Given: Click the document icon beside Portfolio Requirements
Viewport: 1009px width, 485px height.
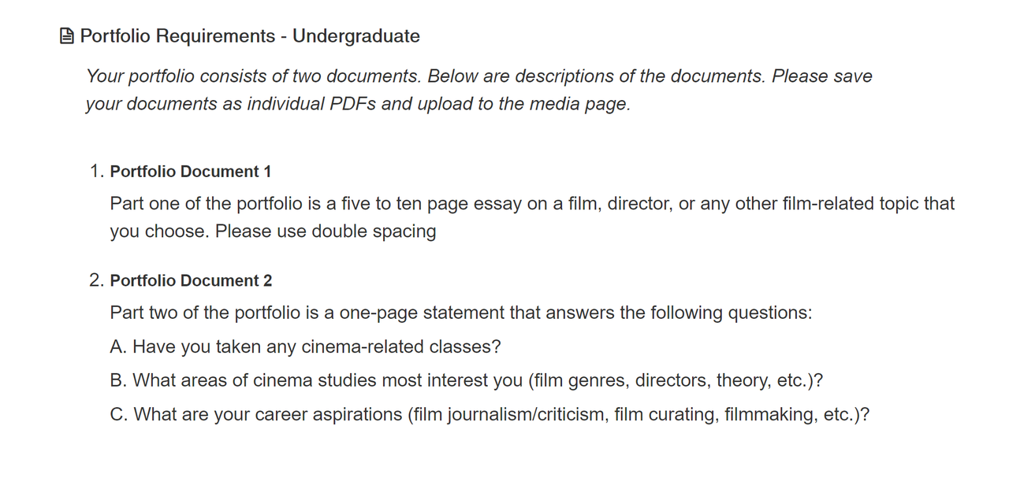Looking at the screenshot, I should [67, 36].
